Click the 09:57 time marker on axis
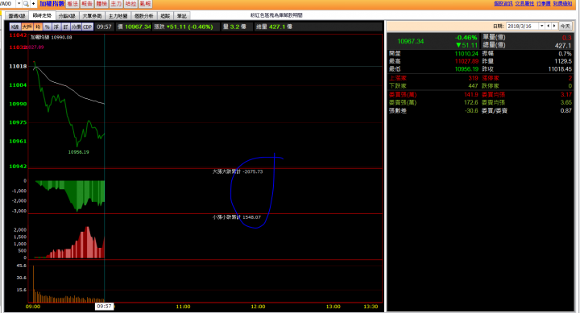The height and width of the screenshot is (313, 580). [104, 307]
